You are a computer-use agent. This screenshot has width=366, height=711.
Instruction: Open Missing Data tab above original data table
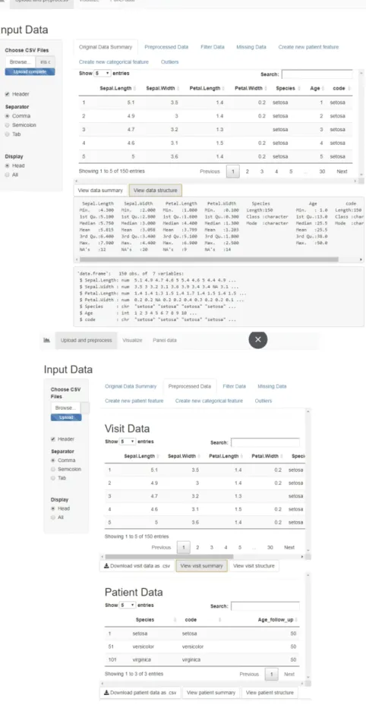coord(251,47)
